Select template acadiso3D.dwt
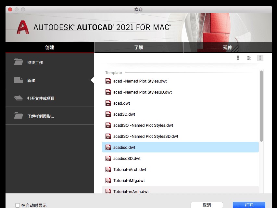The height and width of the screenshot is (208, 277). 180,159
